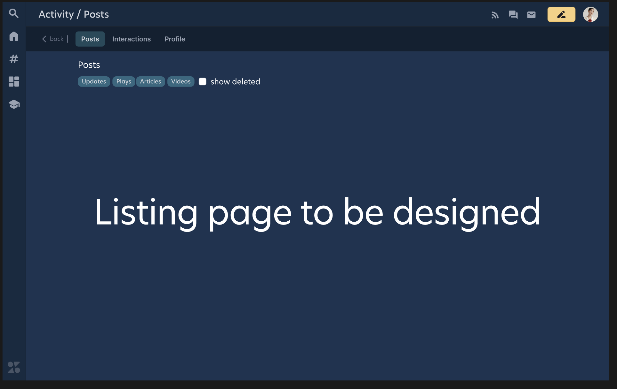Switch to the Interactions tab
The height and width of the screenshot is (389, 617).
131,39
